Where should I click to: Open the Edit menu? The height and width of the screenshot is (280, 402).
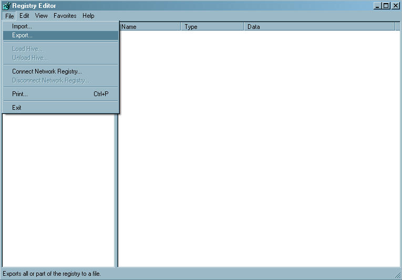click(x=24, y=16)
